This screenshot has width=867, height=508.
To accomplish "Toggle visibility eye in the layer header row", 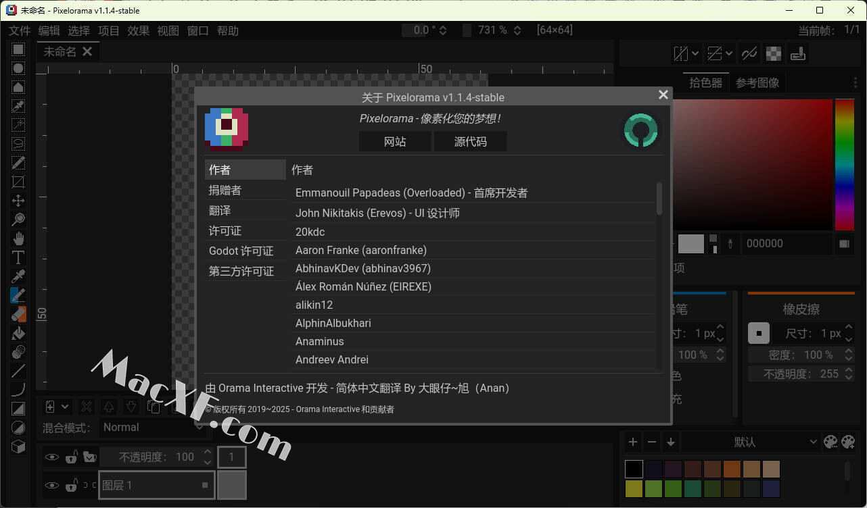I will (x=52, y=457).
